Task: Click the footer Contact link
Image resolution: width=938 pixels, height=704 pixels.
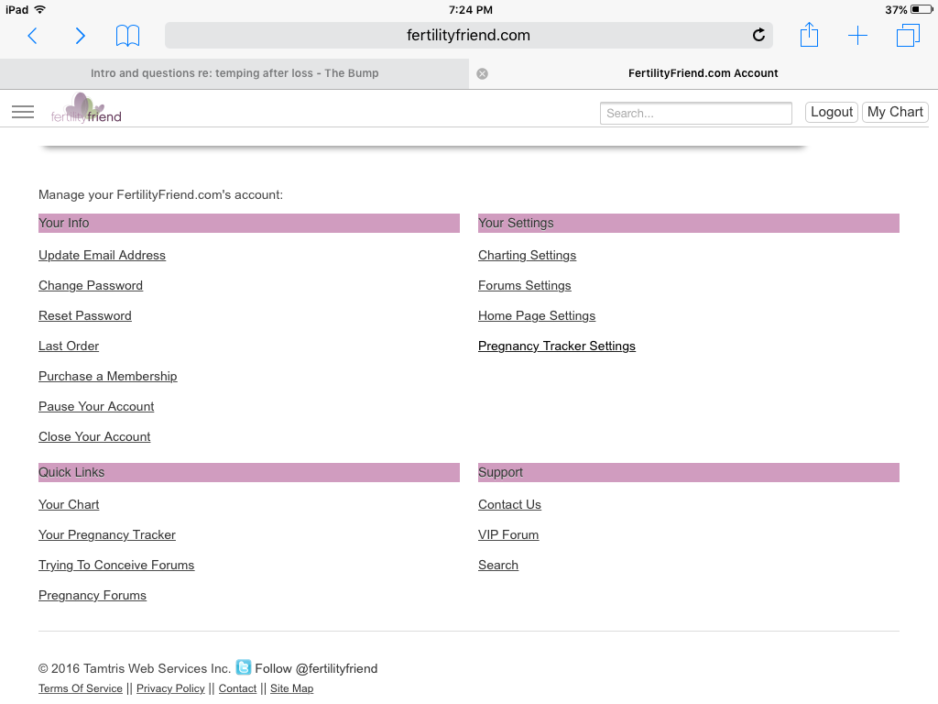Action: click(237, 688)
